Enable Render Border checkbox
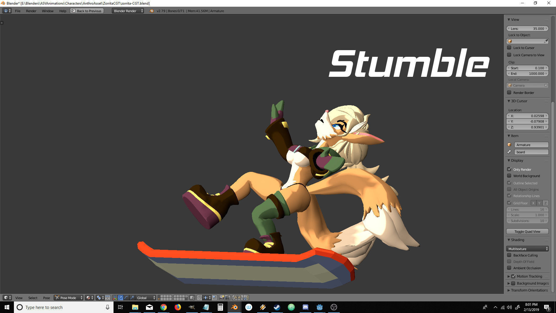This screenshot has height=313, width=556. (509, 92)
